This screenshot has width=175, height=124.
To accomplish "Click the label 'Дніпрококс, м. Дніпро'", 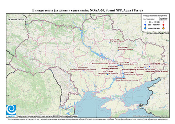I will tap(127, 64).
